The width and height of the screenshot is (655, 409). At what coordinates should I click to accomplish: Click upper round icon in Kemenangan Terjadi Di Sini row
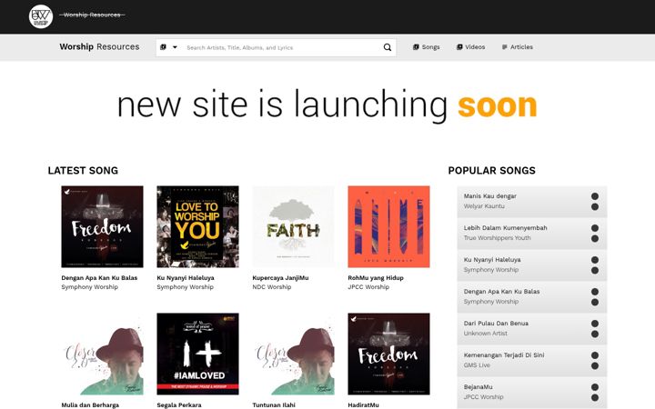595,355
